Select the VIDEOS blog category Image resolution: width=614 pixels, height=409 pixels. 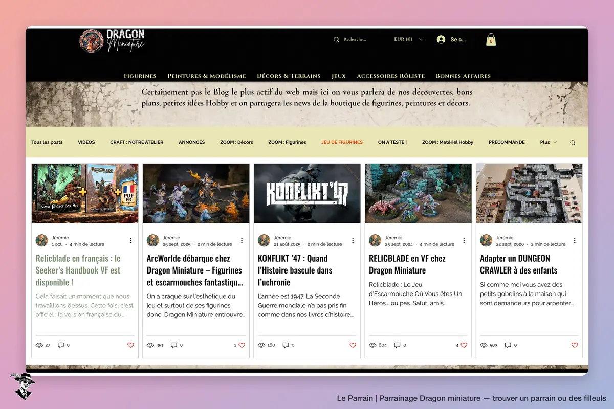click(86, 142)
